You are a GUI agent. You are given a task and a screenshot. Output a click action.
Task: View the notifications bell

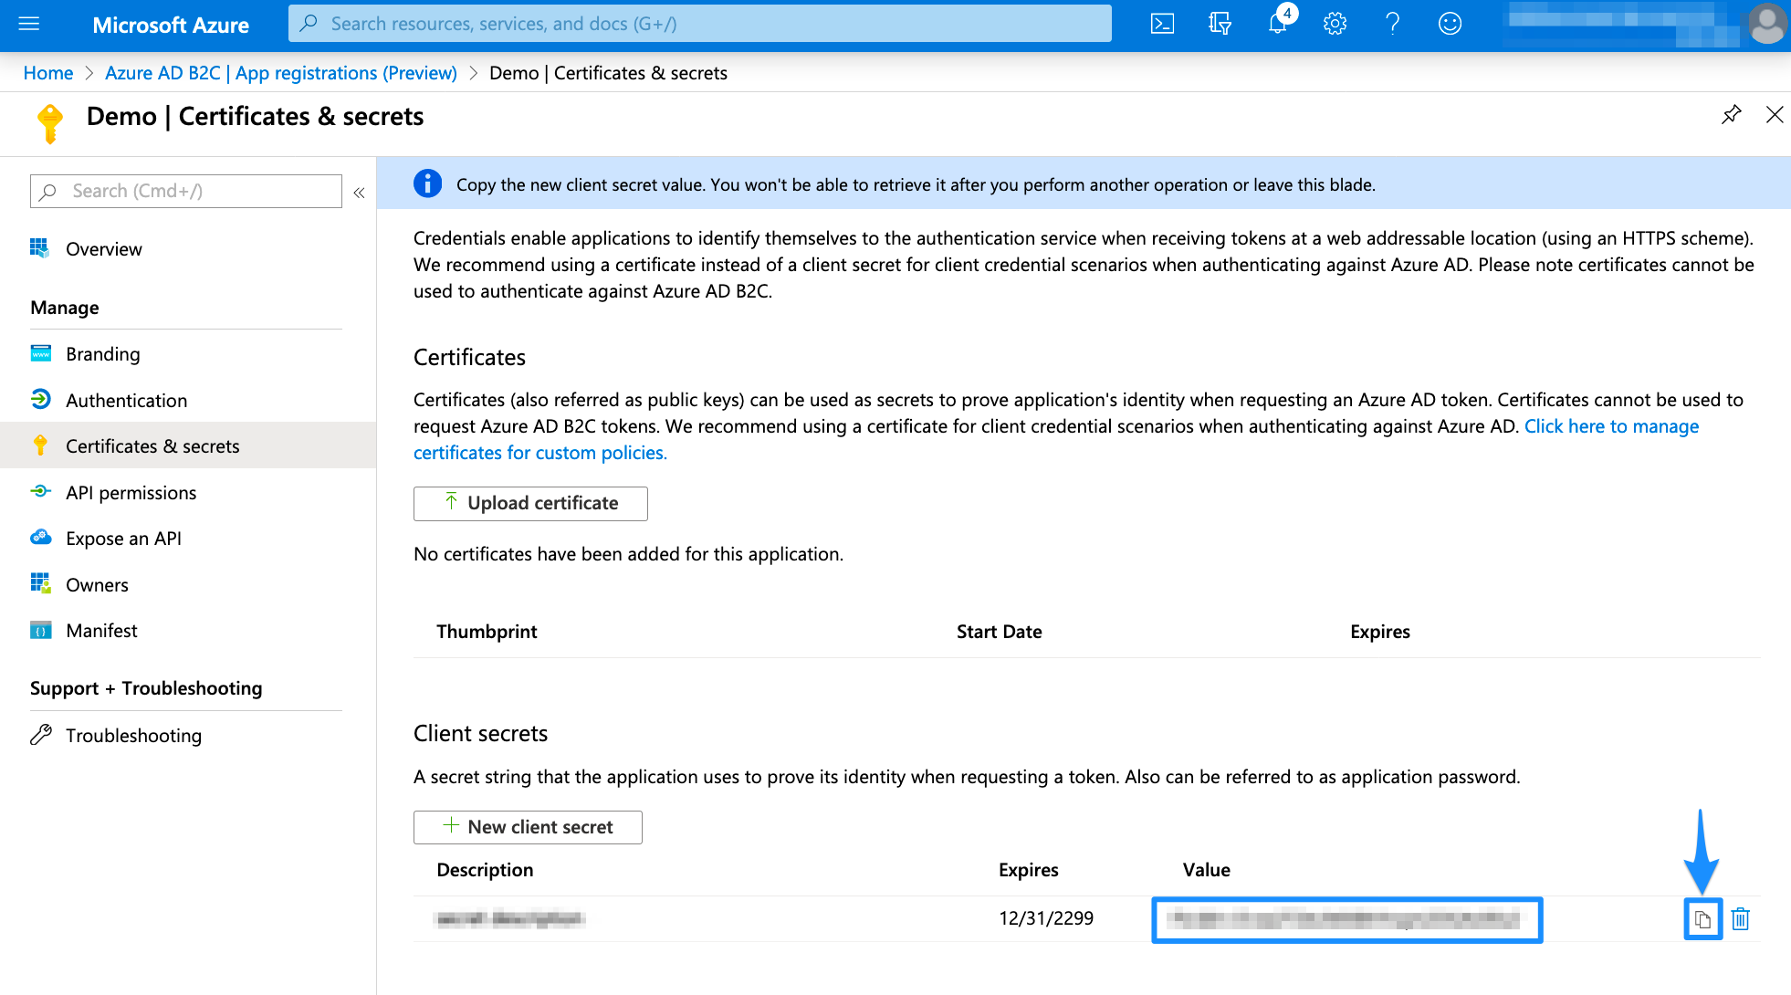(x=1276, y=23)
